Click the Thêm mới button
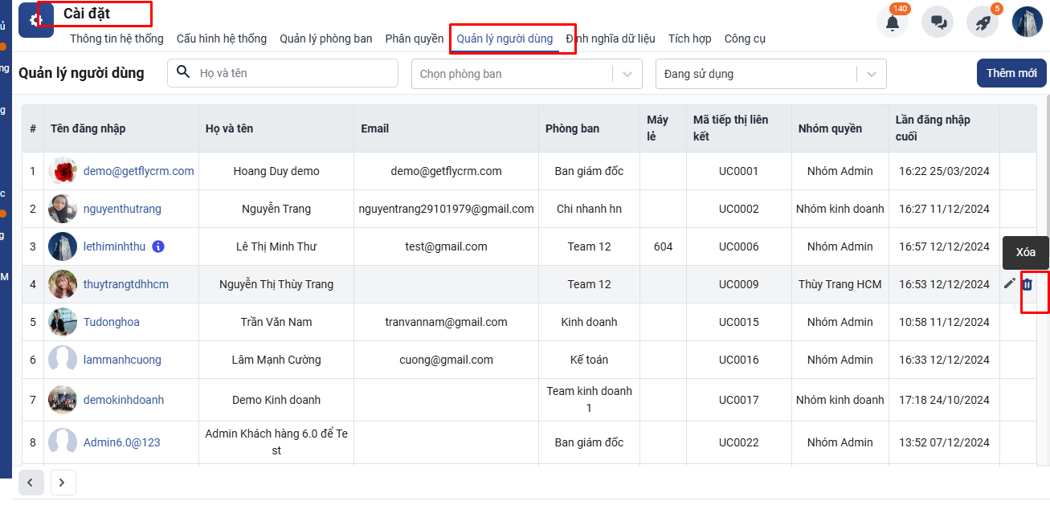Screen dimensions: 1050x505 (1011, 73)
